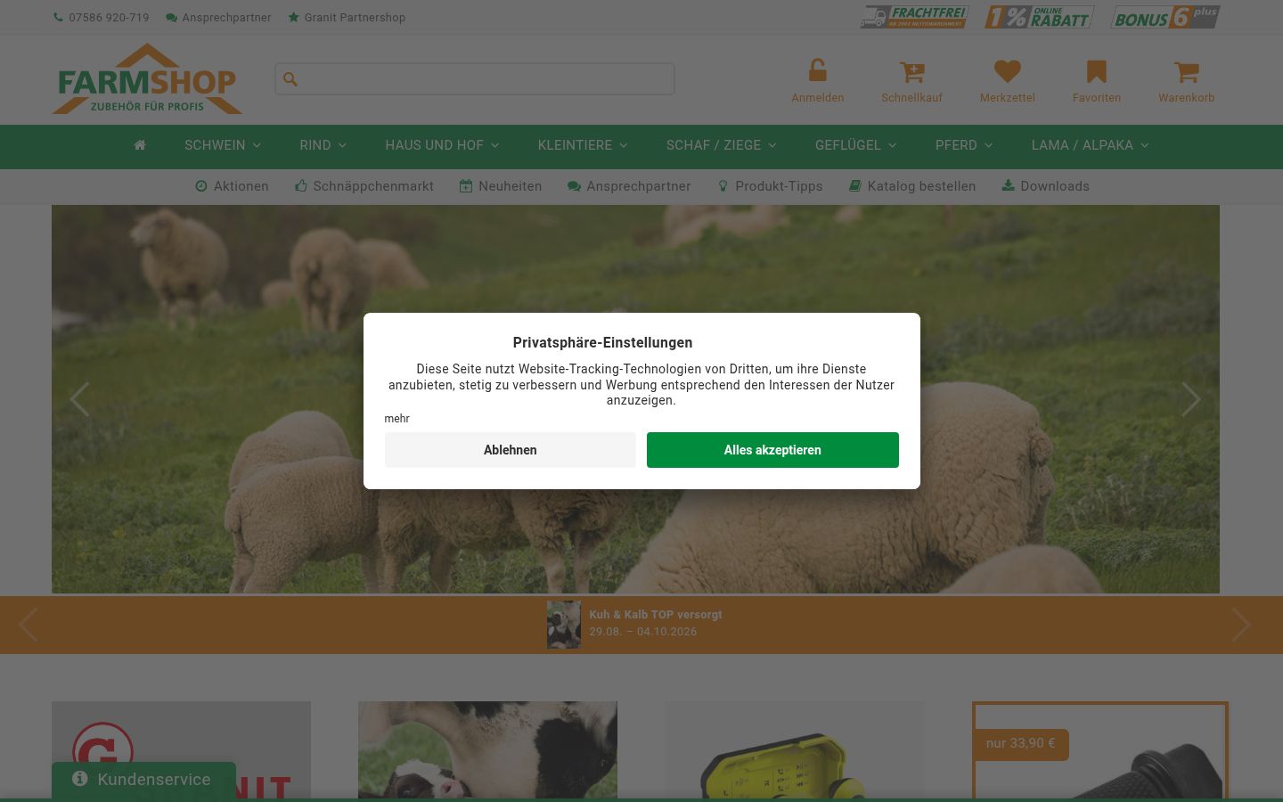Screen dimensions: 1283x802
Task: Open Downloads menu item
Action: [1045, 186]
